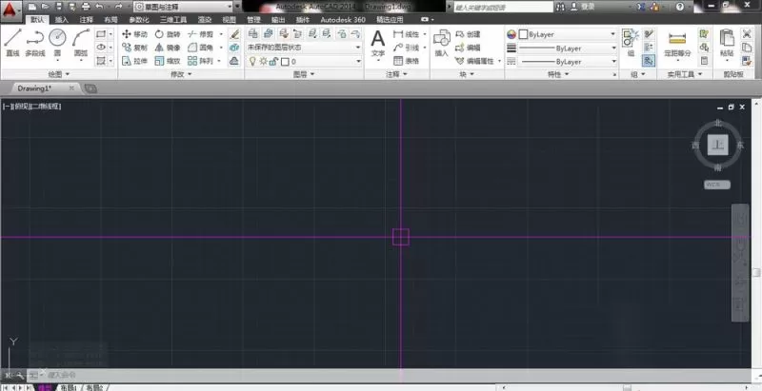Insert a Table (表格)

point(407,61)
